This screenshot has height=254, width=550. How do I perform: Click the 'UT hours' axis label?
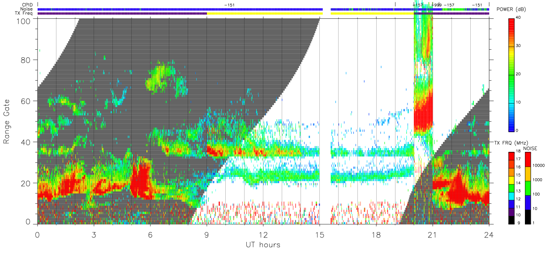coord(262,245)
